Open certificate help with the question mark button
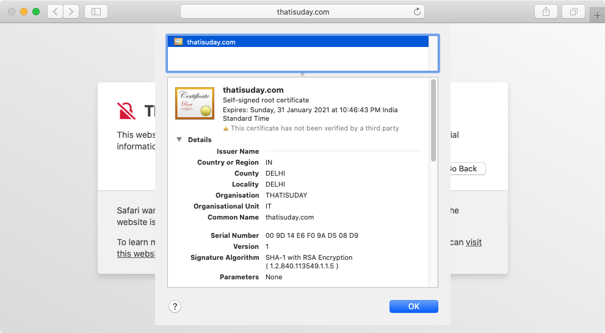Viewport: 605px width, 333px height. [x=175, y=306]
